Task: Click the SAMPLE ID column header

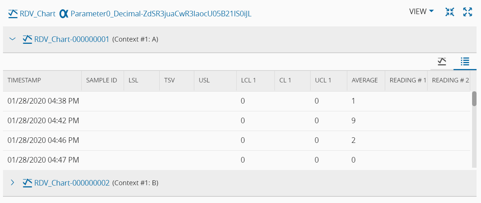Action: click(101, 80)
